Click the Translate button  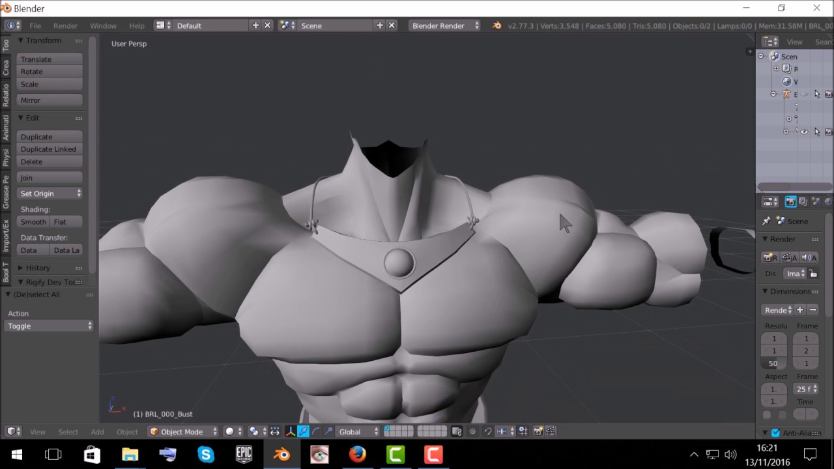[50, 59]
